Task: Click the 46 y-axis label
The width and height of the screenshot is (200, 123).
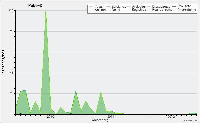Action: 12,73
